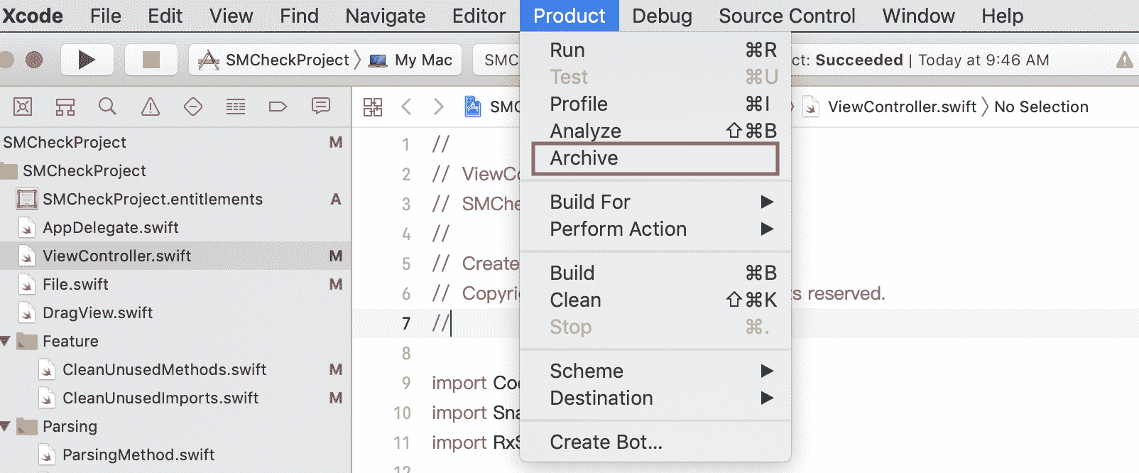Collapse the Parsing folder disclosure triangle
Image resolution: width=1139 pixels, height=473 pixels.
pos(6,427)
